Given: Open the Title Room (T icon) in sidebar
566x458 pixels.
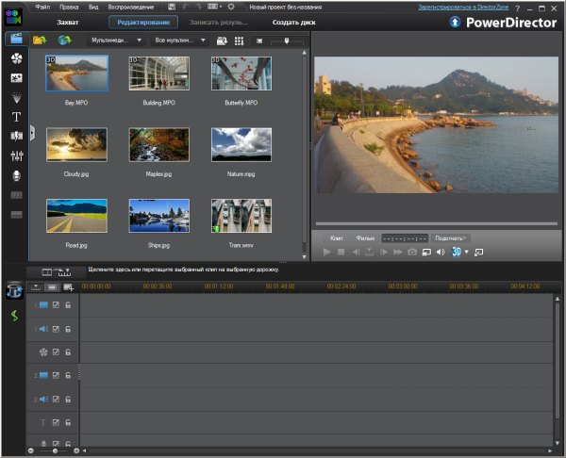Looking at the screenshot, I should click(16, 117).
